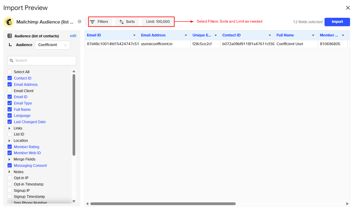Click the info icon beside Mailchimp Audience
354x209 pixels.
pyautogui.click(x=79, y=22)
